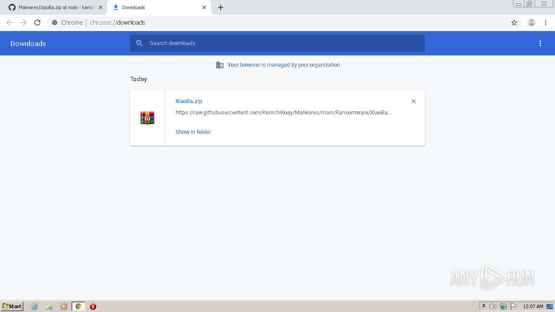Click the Action Center flag icon
Screen dimensions: 555x312
(514, 306)
